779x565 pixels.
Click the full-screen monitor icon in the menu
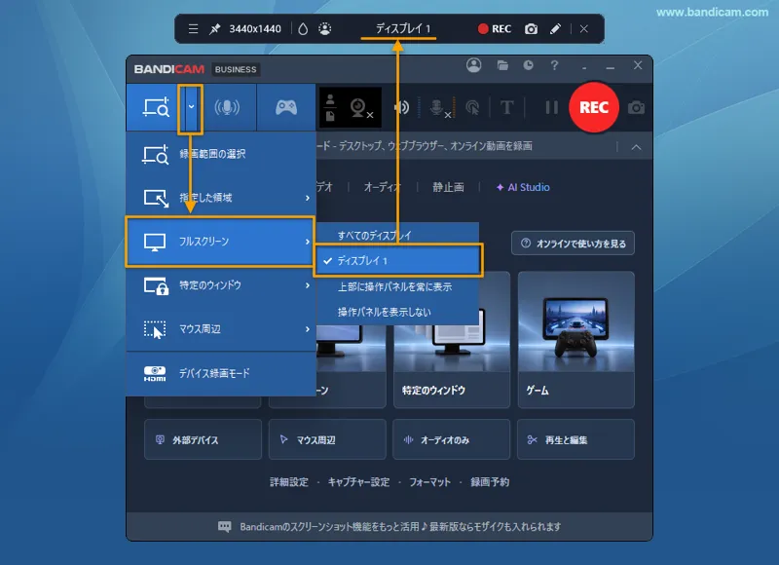click(x=155, y=242)
